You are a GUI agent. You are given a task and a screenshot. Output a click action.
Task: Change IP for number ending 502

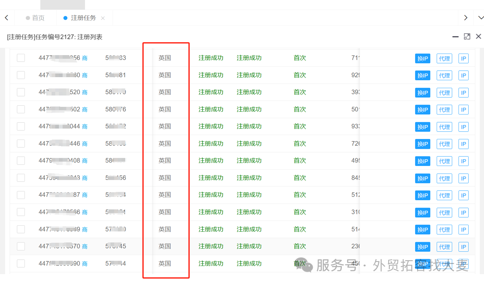[x=423, y=110]
